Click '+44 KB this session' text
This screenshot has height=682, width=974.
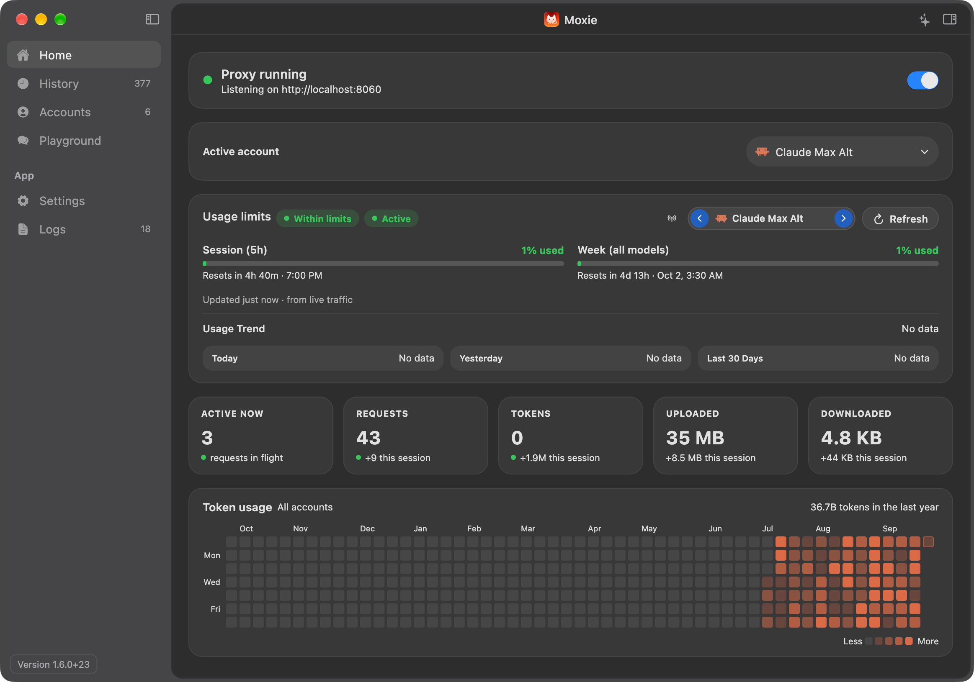(x=864, y=458)
